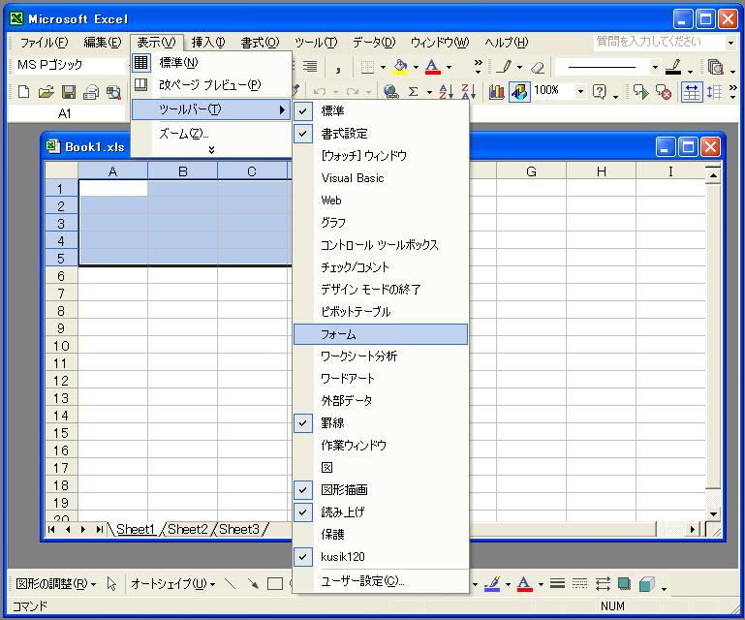Screen dimensions: 745x620
Task: Uncheck the 読み上げ toolbar entry
Action: click(380, 512)
